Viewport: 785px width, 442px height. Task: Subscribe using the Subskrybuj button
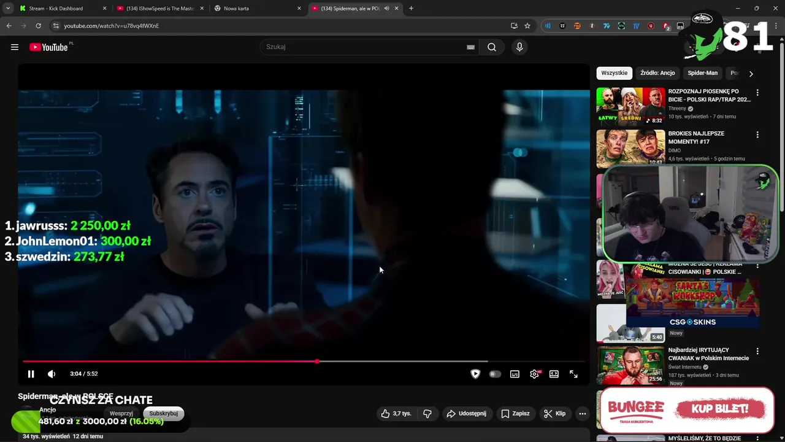tap(164, 413)
